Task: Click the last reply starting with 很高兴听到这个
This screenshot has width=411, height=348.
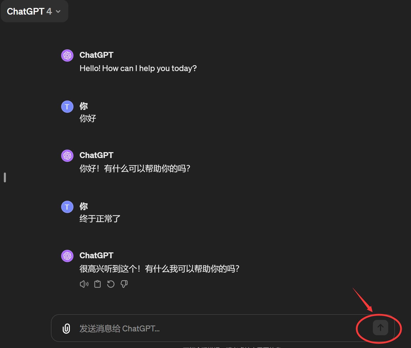Action: 159,269
